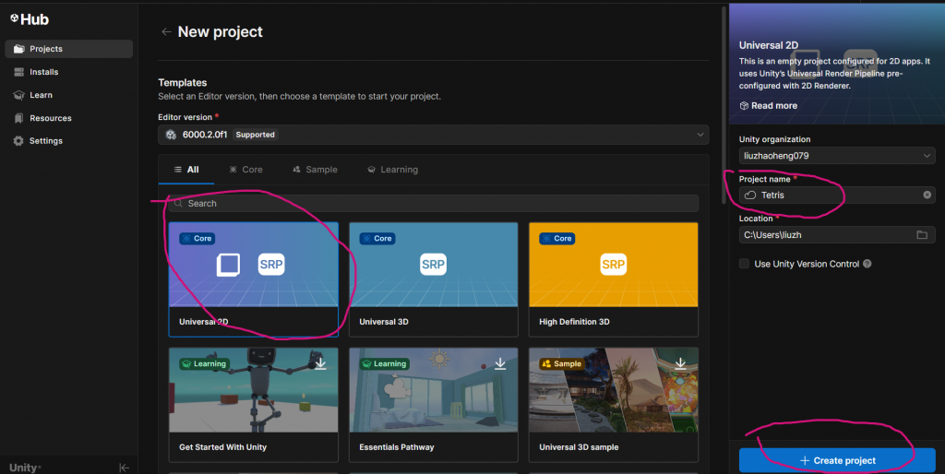Select the Universal 3D template
Screen dimensions: 945x474
click(x=434, y=279)
